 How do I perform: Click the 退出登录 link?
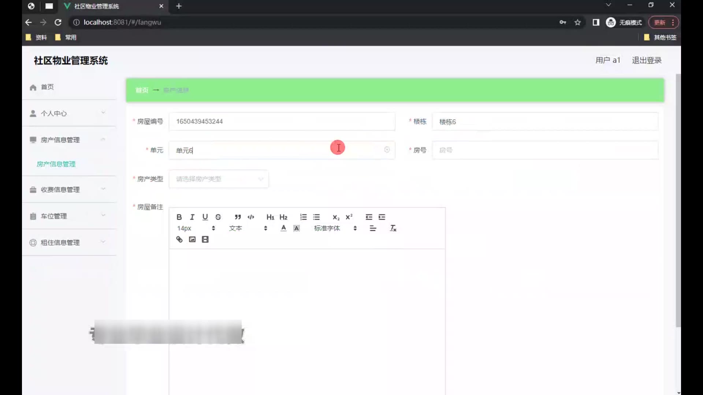click(646, 60)
